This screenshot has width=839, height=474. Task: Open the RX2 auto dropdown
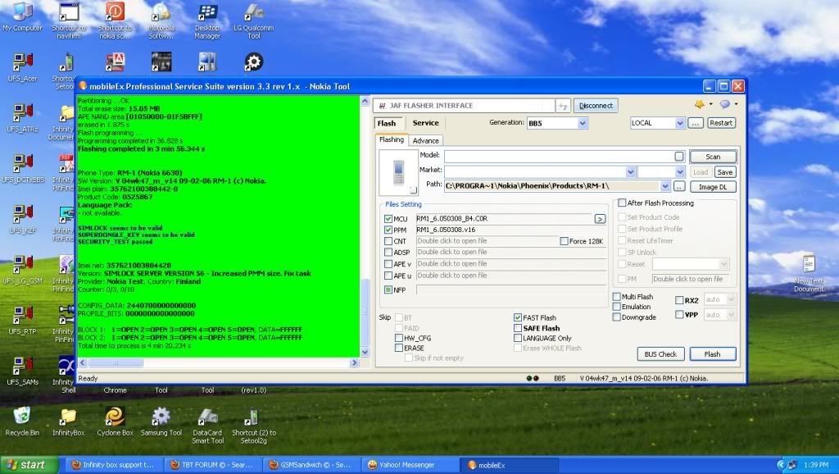(x=732, y=299)
